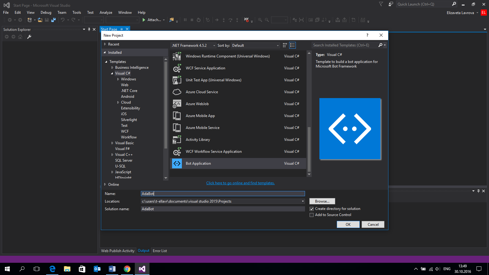
Task: Pin the Solution Explorer panel
Action: [x=89, y=29]
